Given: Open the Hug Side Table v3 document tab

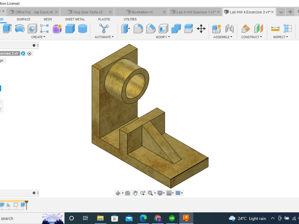Looking at the screenshot, I should tap(88, 12).
